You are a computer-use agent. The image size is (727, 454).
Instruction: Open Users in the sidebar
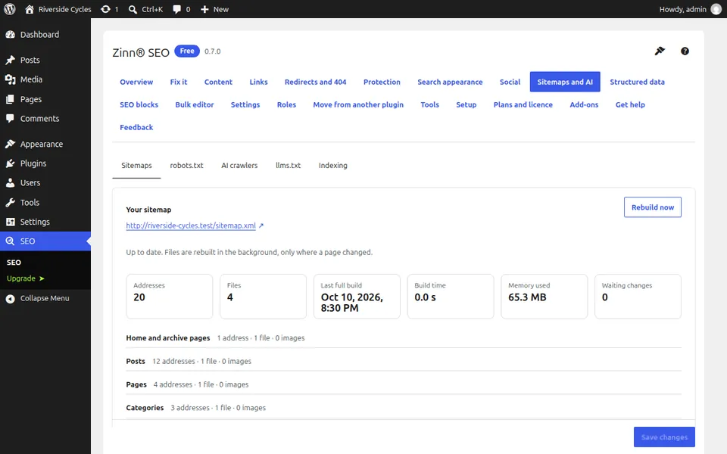45,182
